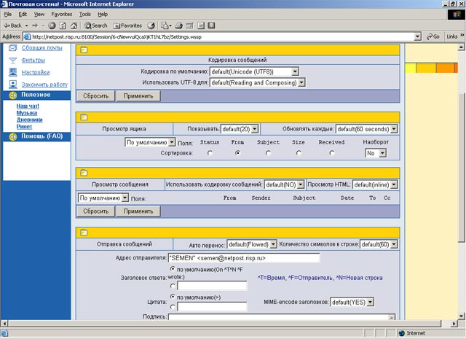Click folder icon above Просмотр ящика
Image resolution: width=466 pixels, height=339 pixels.
(x=84, y=117)
